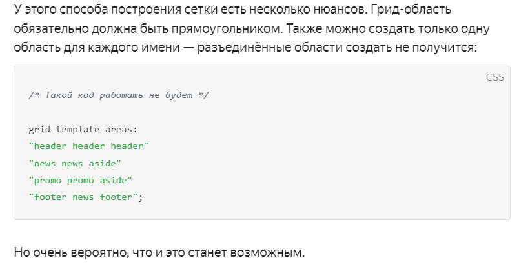Image resolution: width=519 pixels, height=269 pixels.
Task: Click the "news news aside" string
Action: 75,163
